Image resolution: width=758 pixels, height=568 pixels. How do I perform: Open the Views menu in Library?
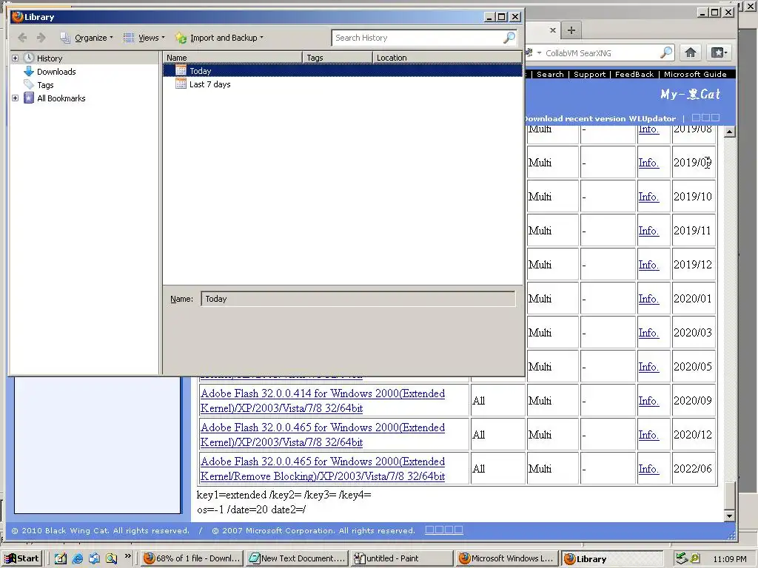144,38
